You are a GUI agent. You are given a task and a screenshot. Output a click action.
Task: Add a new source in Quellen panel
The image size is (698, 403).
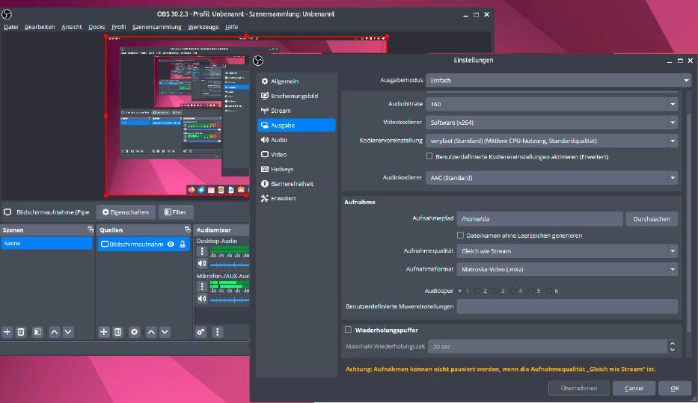(104, 332)
